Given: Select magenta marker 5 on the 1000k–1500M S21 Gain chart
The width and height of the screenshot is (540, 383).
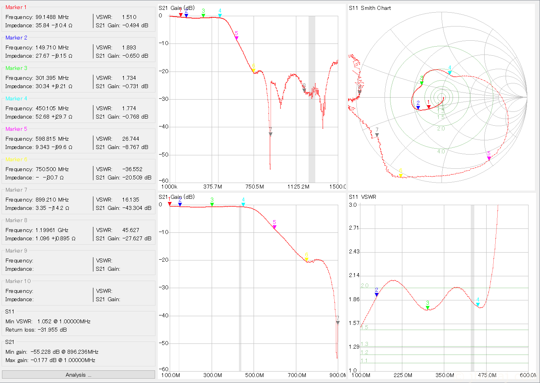Looking at the screenshot, I should (237, 38).
